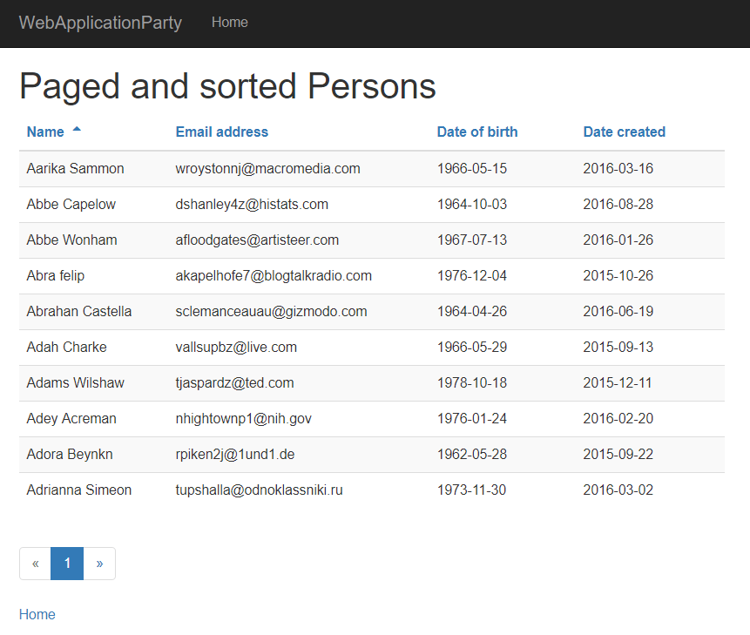750x635 pixels.
Task: Go to the previous page with « control
Action: [35, 563]
